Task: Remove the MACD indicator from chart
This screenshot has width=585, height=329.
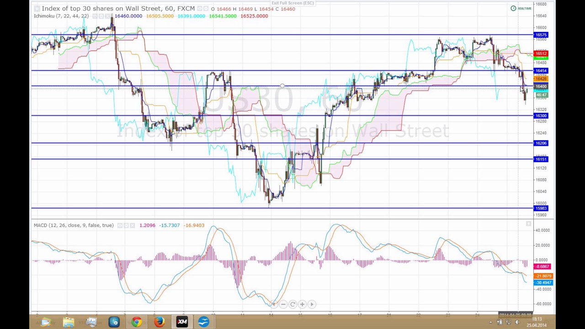Action: click(133, 225)
